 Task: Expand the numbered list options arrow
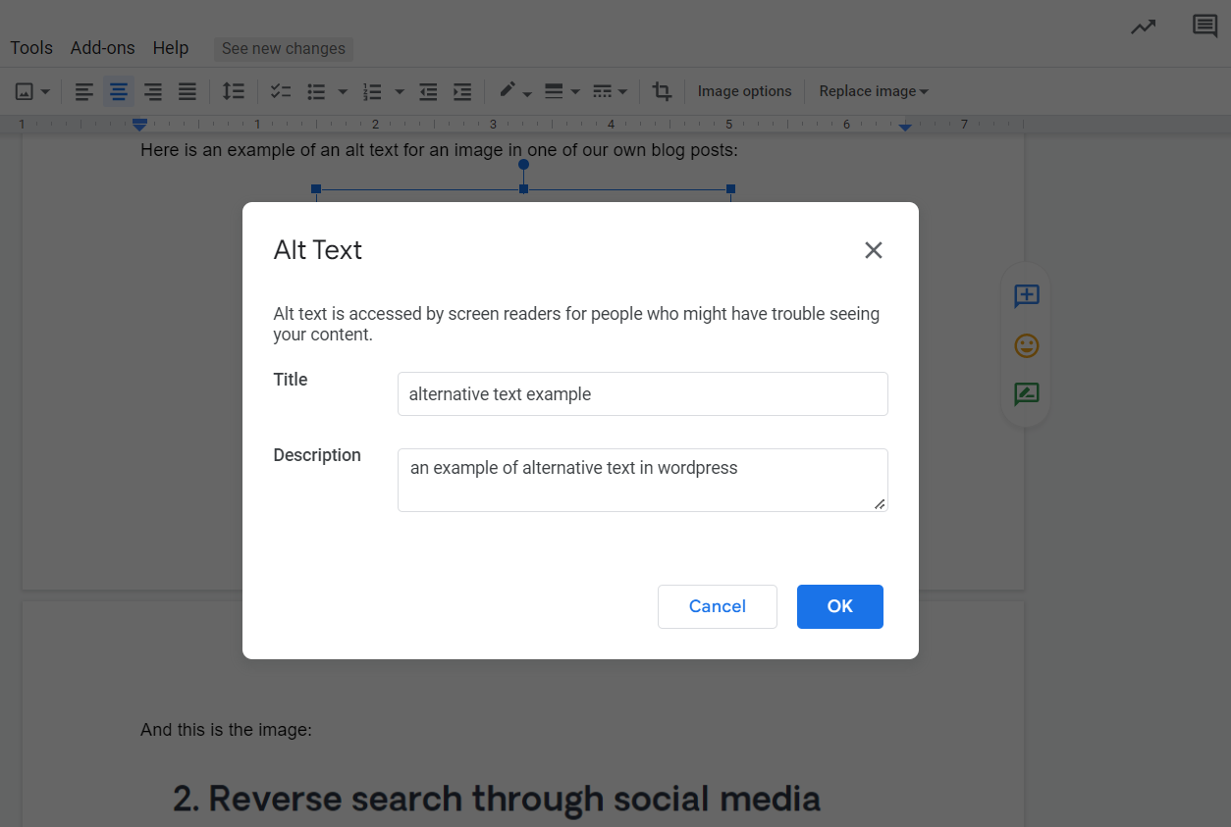400,92
